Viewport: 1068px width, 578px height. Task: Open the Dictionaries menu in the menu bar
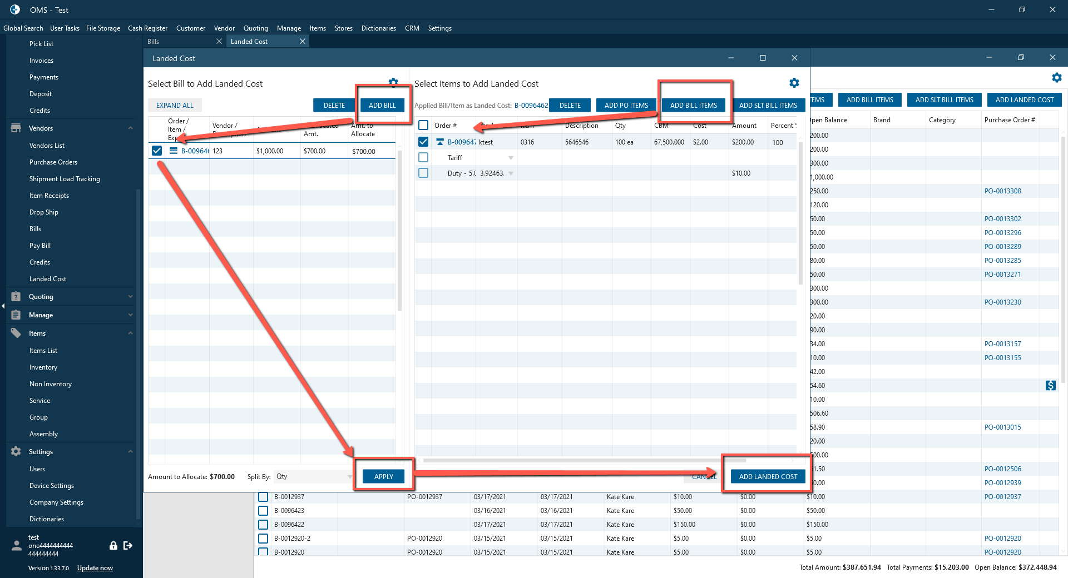click(x=379, y=28)
